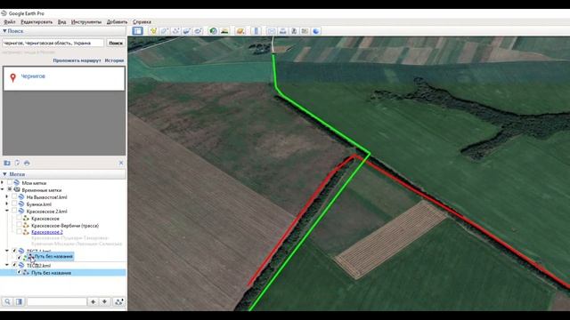Viewport: 570px width, 320px height.
Task: Toggle the sidebar visibility toolbar button
Action: [x=137, y=31]
